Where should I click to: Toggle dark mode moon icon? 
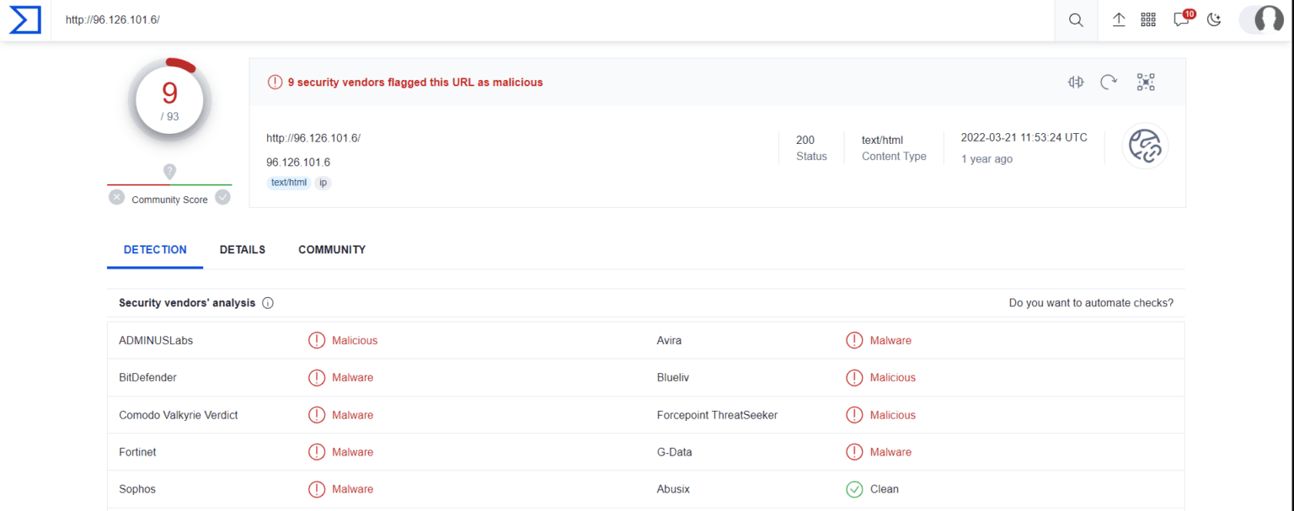tap(1214, 20)
